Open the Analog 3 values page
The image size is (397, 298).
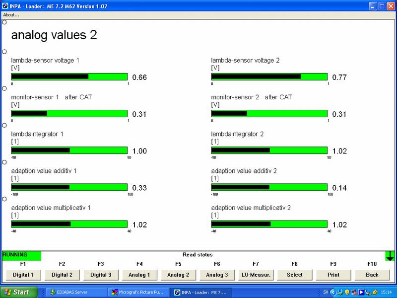(x=217, y=274)
